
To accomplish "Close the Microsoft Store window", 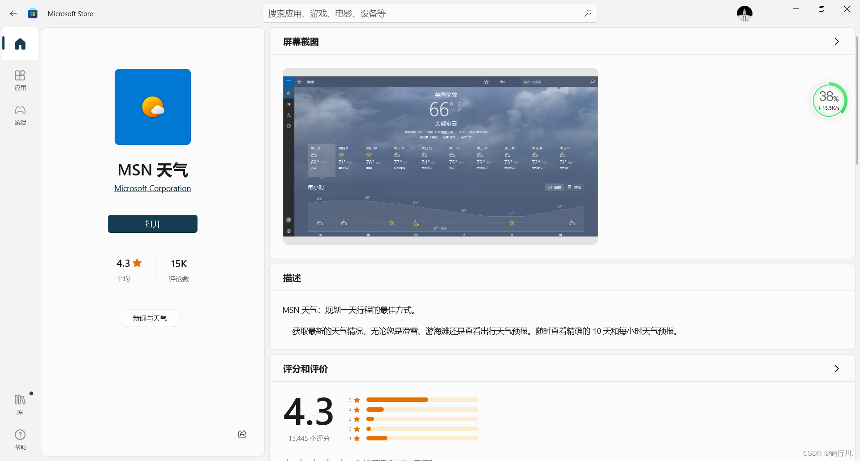I will click(847, 9).
